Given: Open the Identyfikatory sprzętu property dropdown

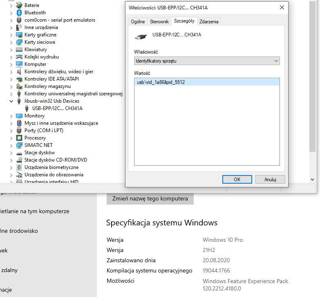Looking at the screenshot, I should click(206, 61).
